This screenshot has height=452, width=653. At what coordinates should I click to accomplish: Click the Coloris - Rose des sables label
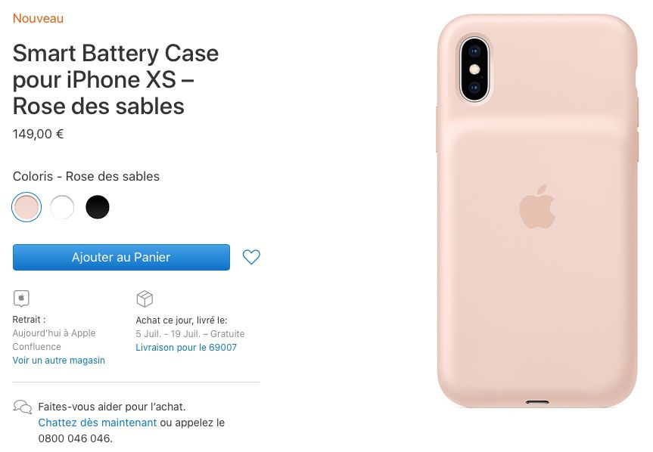(86, 176)
